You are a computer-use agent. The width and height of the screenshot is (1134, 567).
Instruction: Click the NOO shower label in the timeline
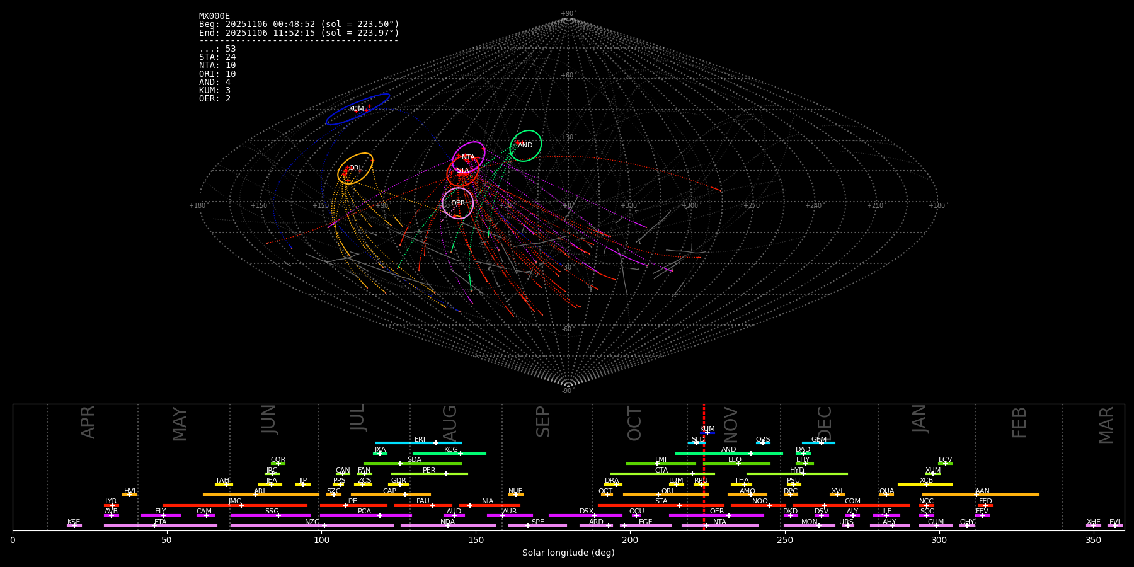pos(760,501)
